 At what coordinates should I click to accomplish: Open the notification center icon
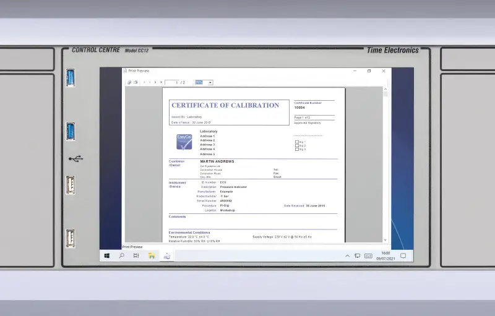pyautogui.click(x=403, y=256)
